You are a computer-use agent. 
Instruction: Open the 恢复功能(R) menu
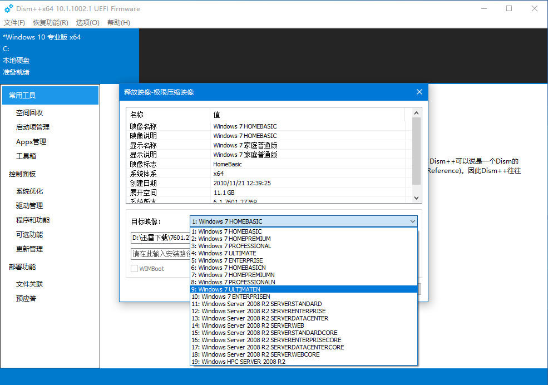pyautogui.click(x=50, y=23)
